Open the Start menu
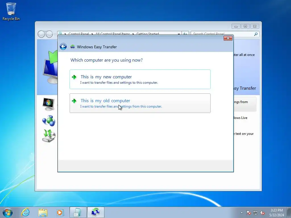The height and width of the screenshot is (218, 291). (8, 212)
